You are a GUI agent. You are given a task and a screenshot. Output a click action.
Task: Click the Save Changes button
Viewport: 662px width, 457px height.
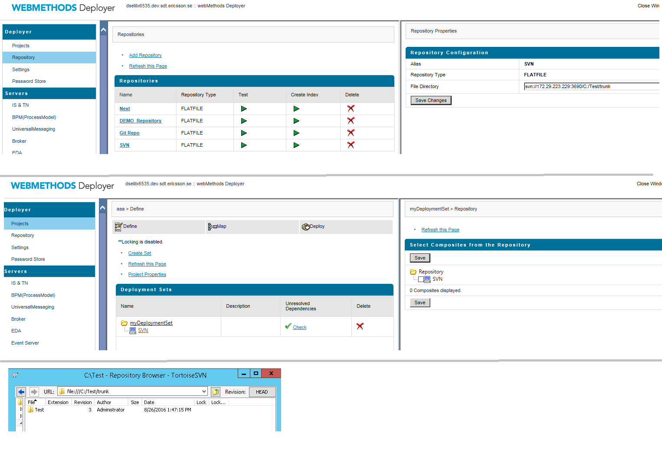(x=431, y=100)
